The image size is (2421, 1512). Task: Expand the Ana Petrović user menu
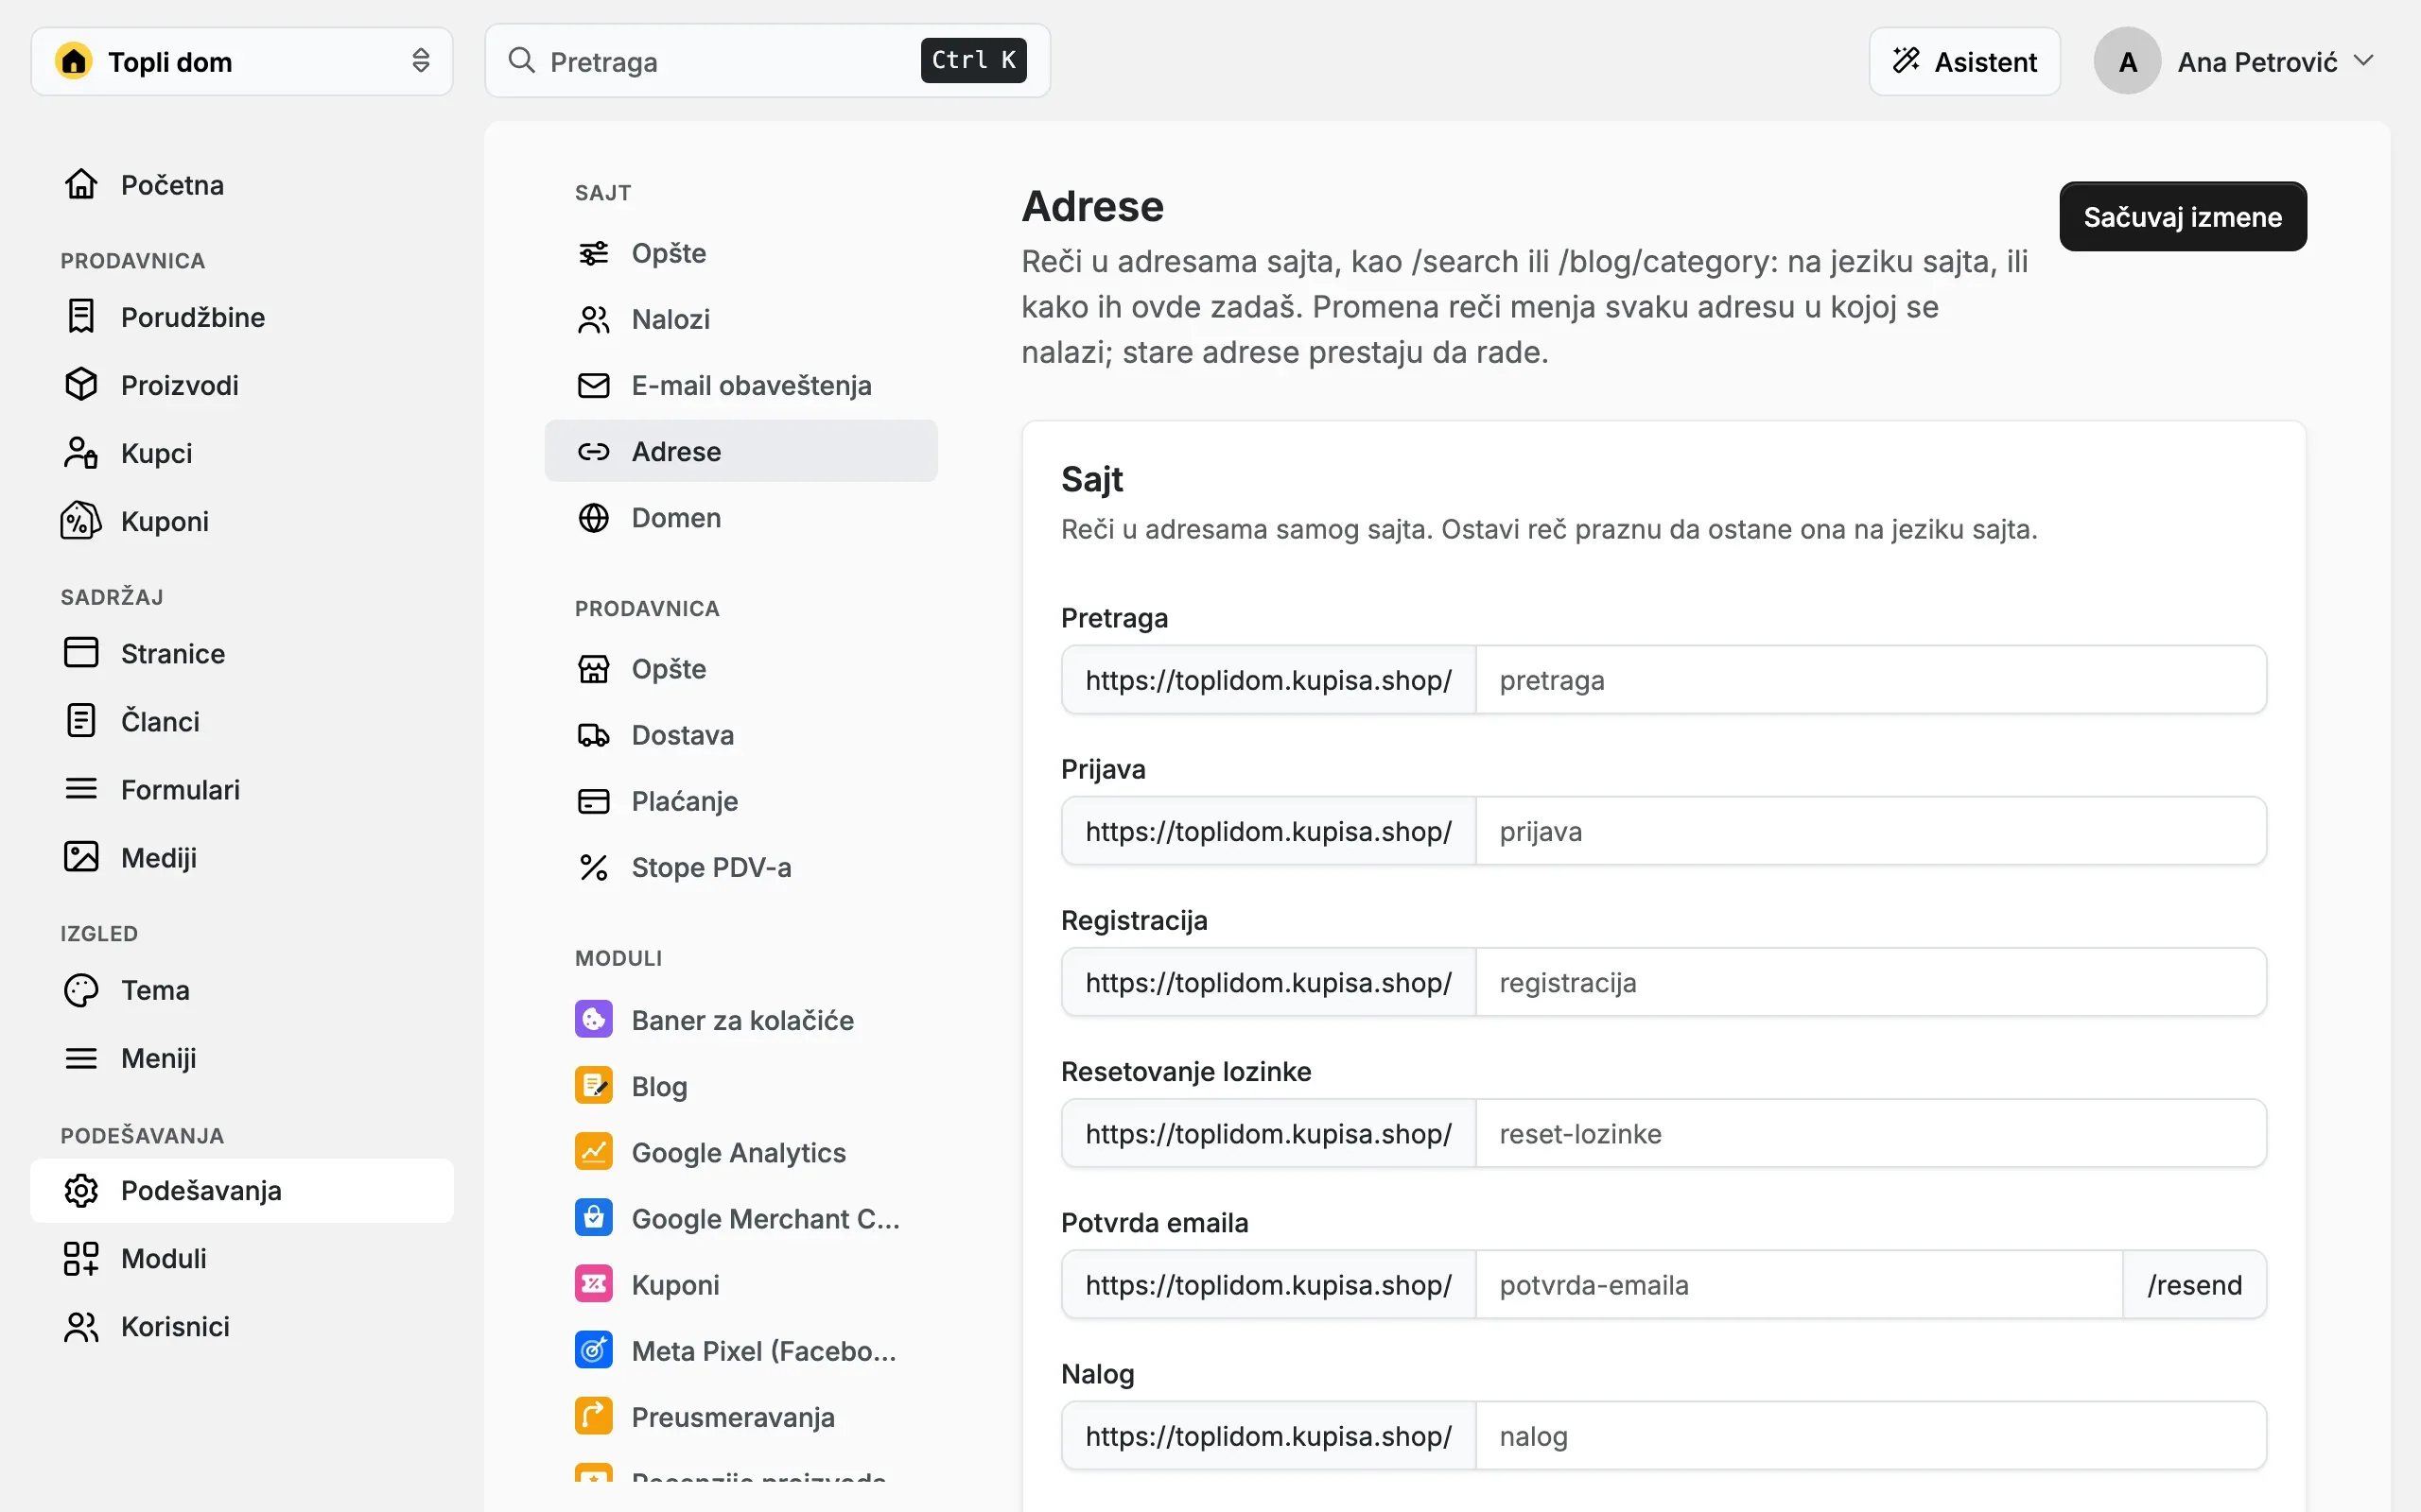pyautogui.click(x=2235, y=61)
